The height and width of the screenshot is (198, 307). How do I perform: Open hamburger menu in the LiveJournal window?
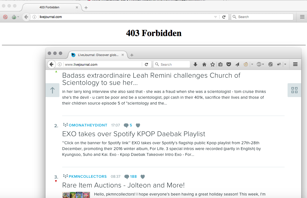295,64
